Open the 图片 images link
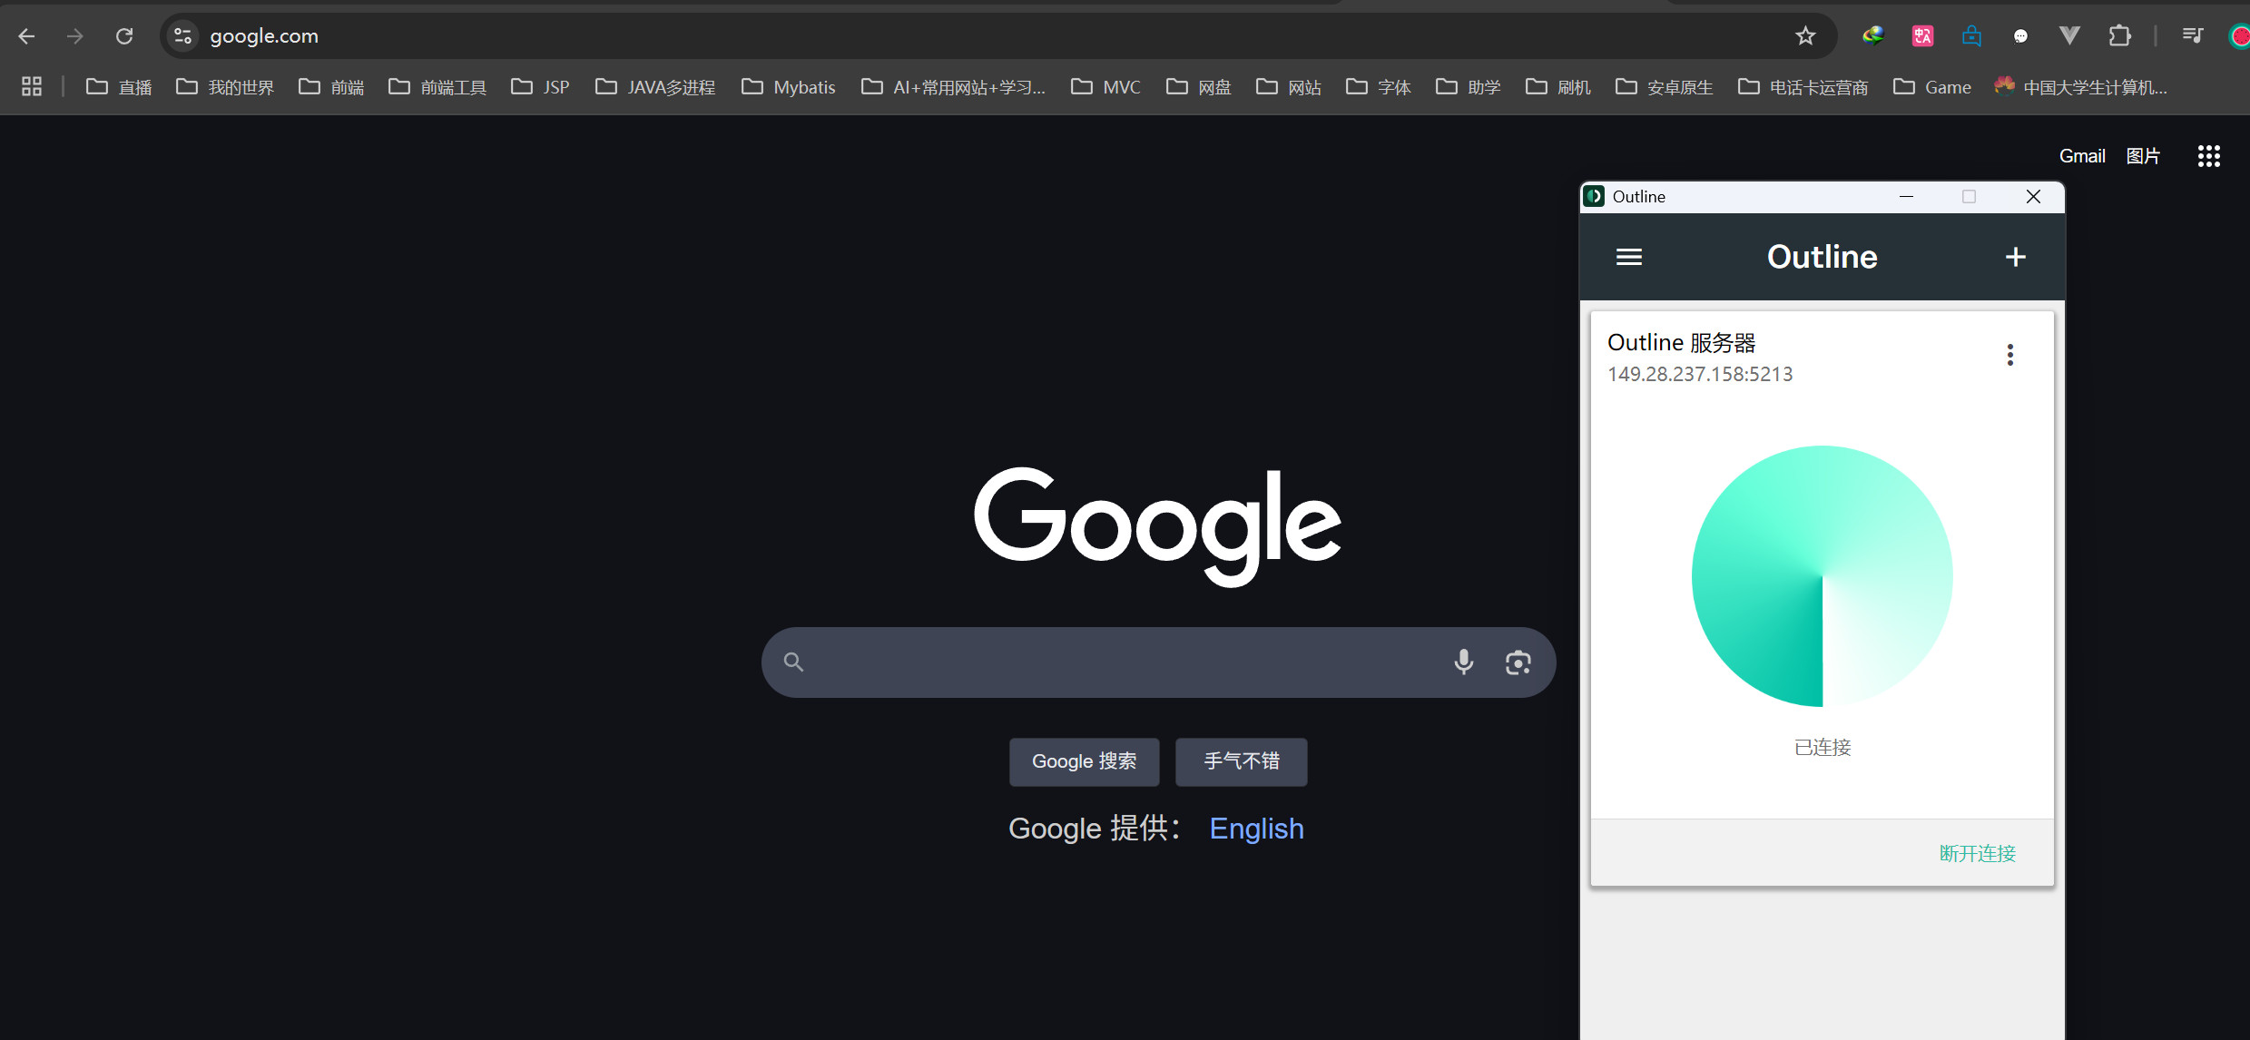2250x1040 pixels. [2143, 156]
